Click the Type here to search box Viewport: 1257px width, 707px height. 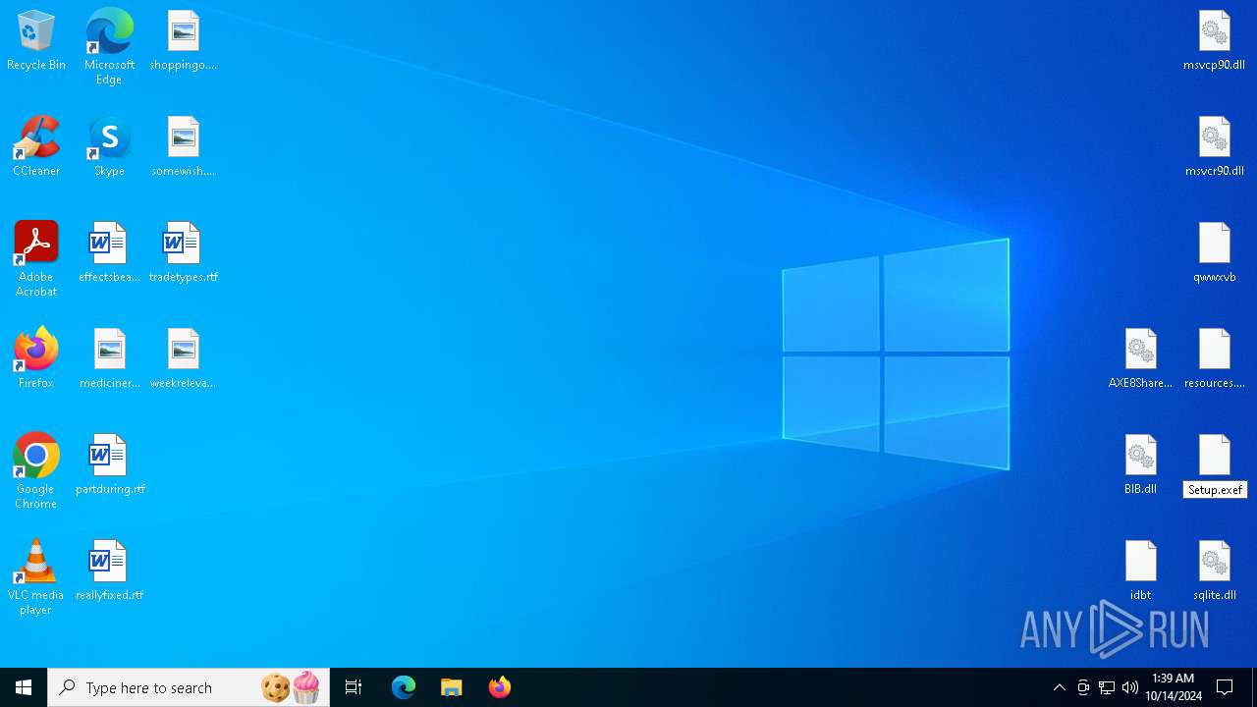click(x=189, y=687)
